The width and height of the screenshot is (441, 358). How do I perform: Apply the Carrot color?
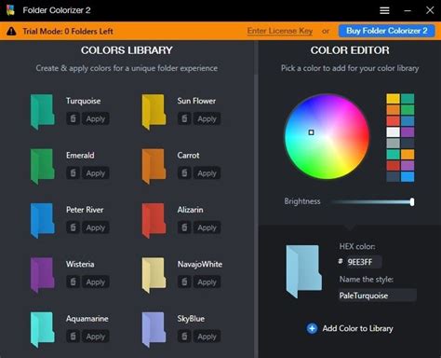(x=207, y=173)
